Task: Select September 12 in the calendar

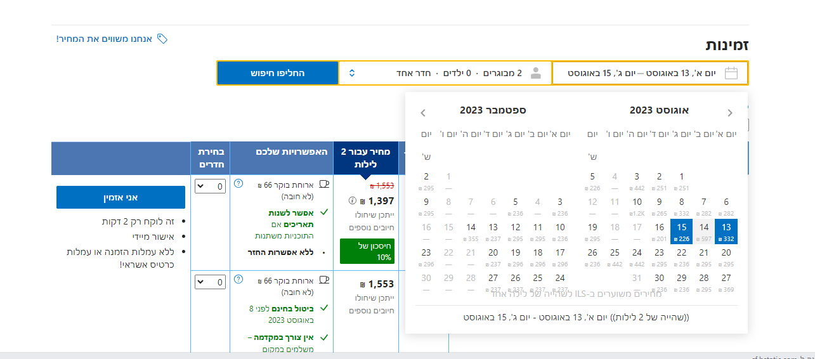Action: pyautogui.click(x=516, y=231)
